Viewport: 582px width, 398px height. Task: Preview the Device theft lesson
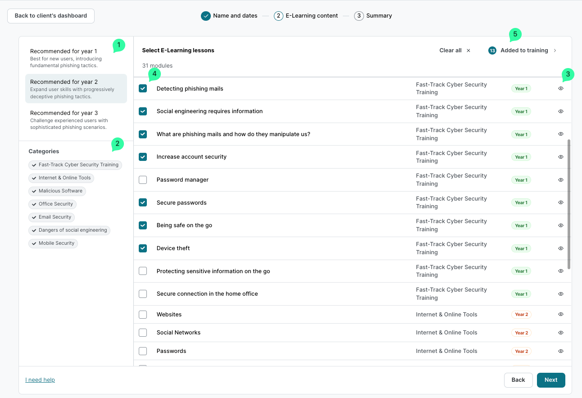(x=561, y=248)
